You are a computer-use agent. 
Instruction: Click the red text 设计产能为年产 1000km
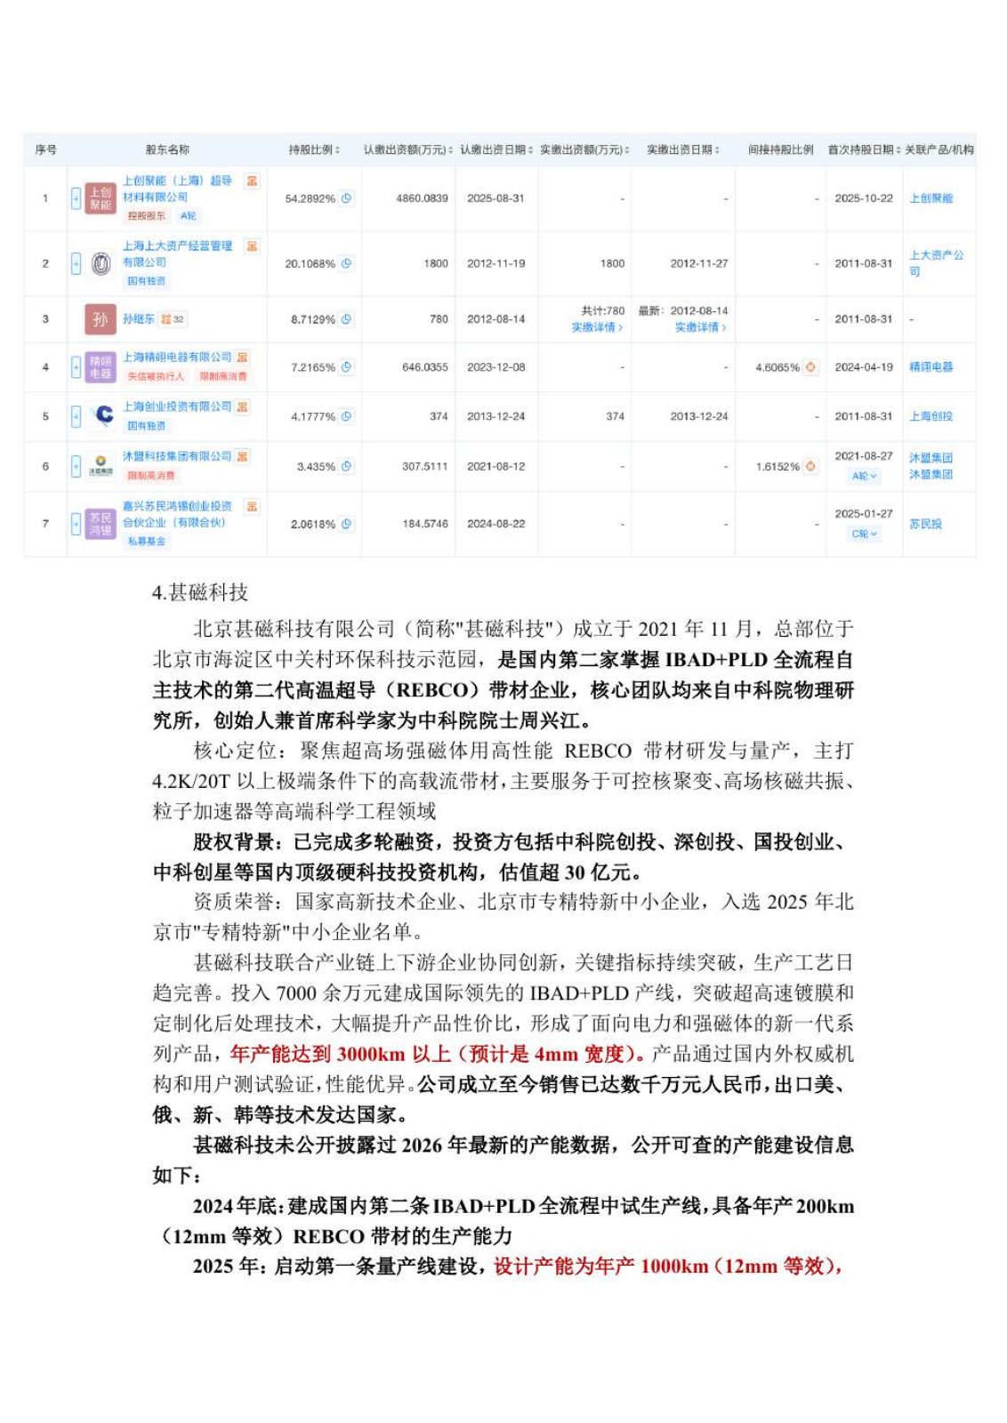[601, 1266]
